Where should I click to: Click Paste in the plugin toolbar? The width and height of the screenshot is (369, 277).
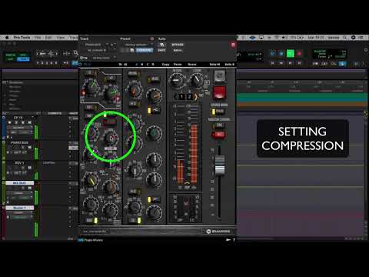click(178, 65)
